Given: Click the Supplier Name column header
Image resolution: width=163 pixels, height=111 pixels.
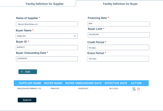Looking at the screenshot, I should tap(30, 83).
